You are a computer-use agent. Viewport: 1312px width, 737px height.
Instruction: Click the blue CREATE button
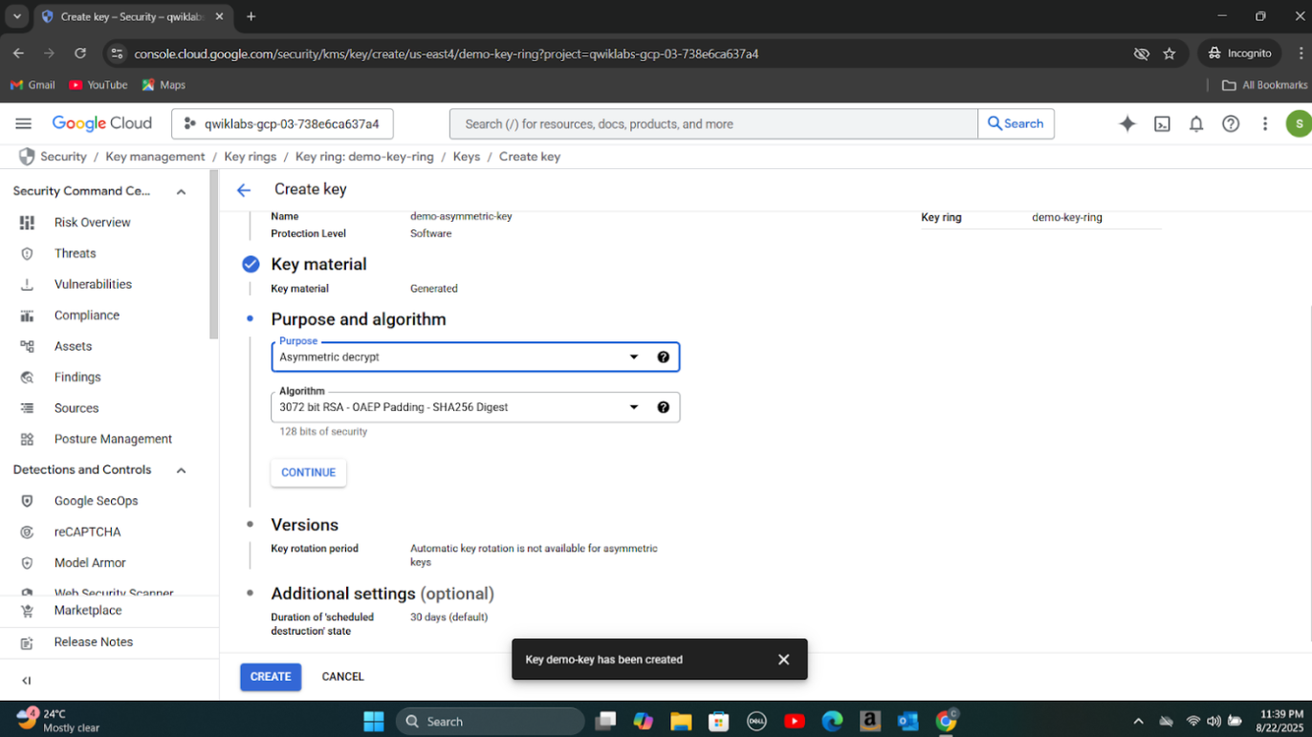point(271,677)
